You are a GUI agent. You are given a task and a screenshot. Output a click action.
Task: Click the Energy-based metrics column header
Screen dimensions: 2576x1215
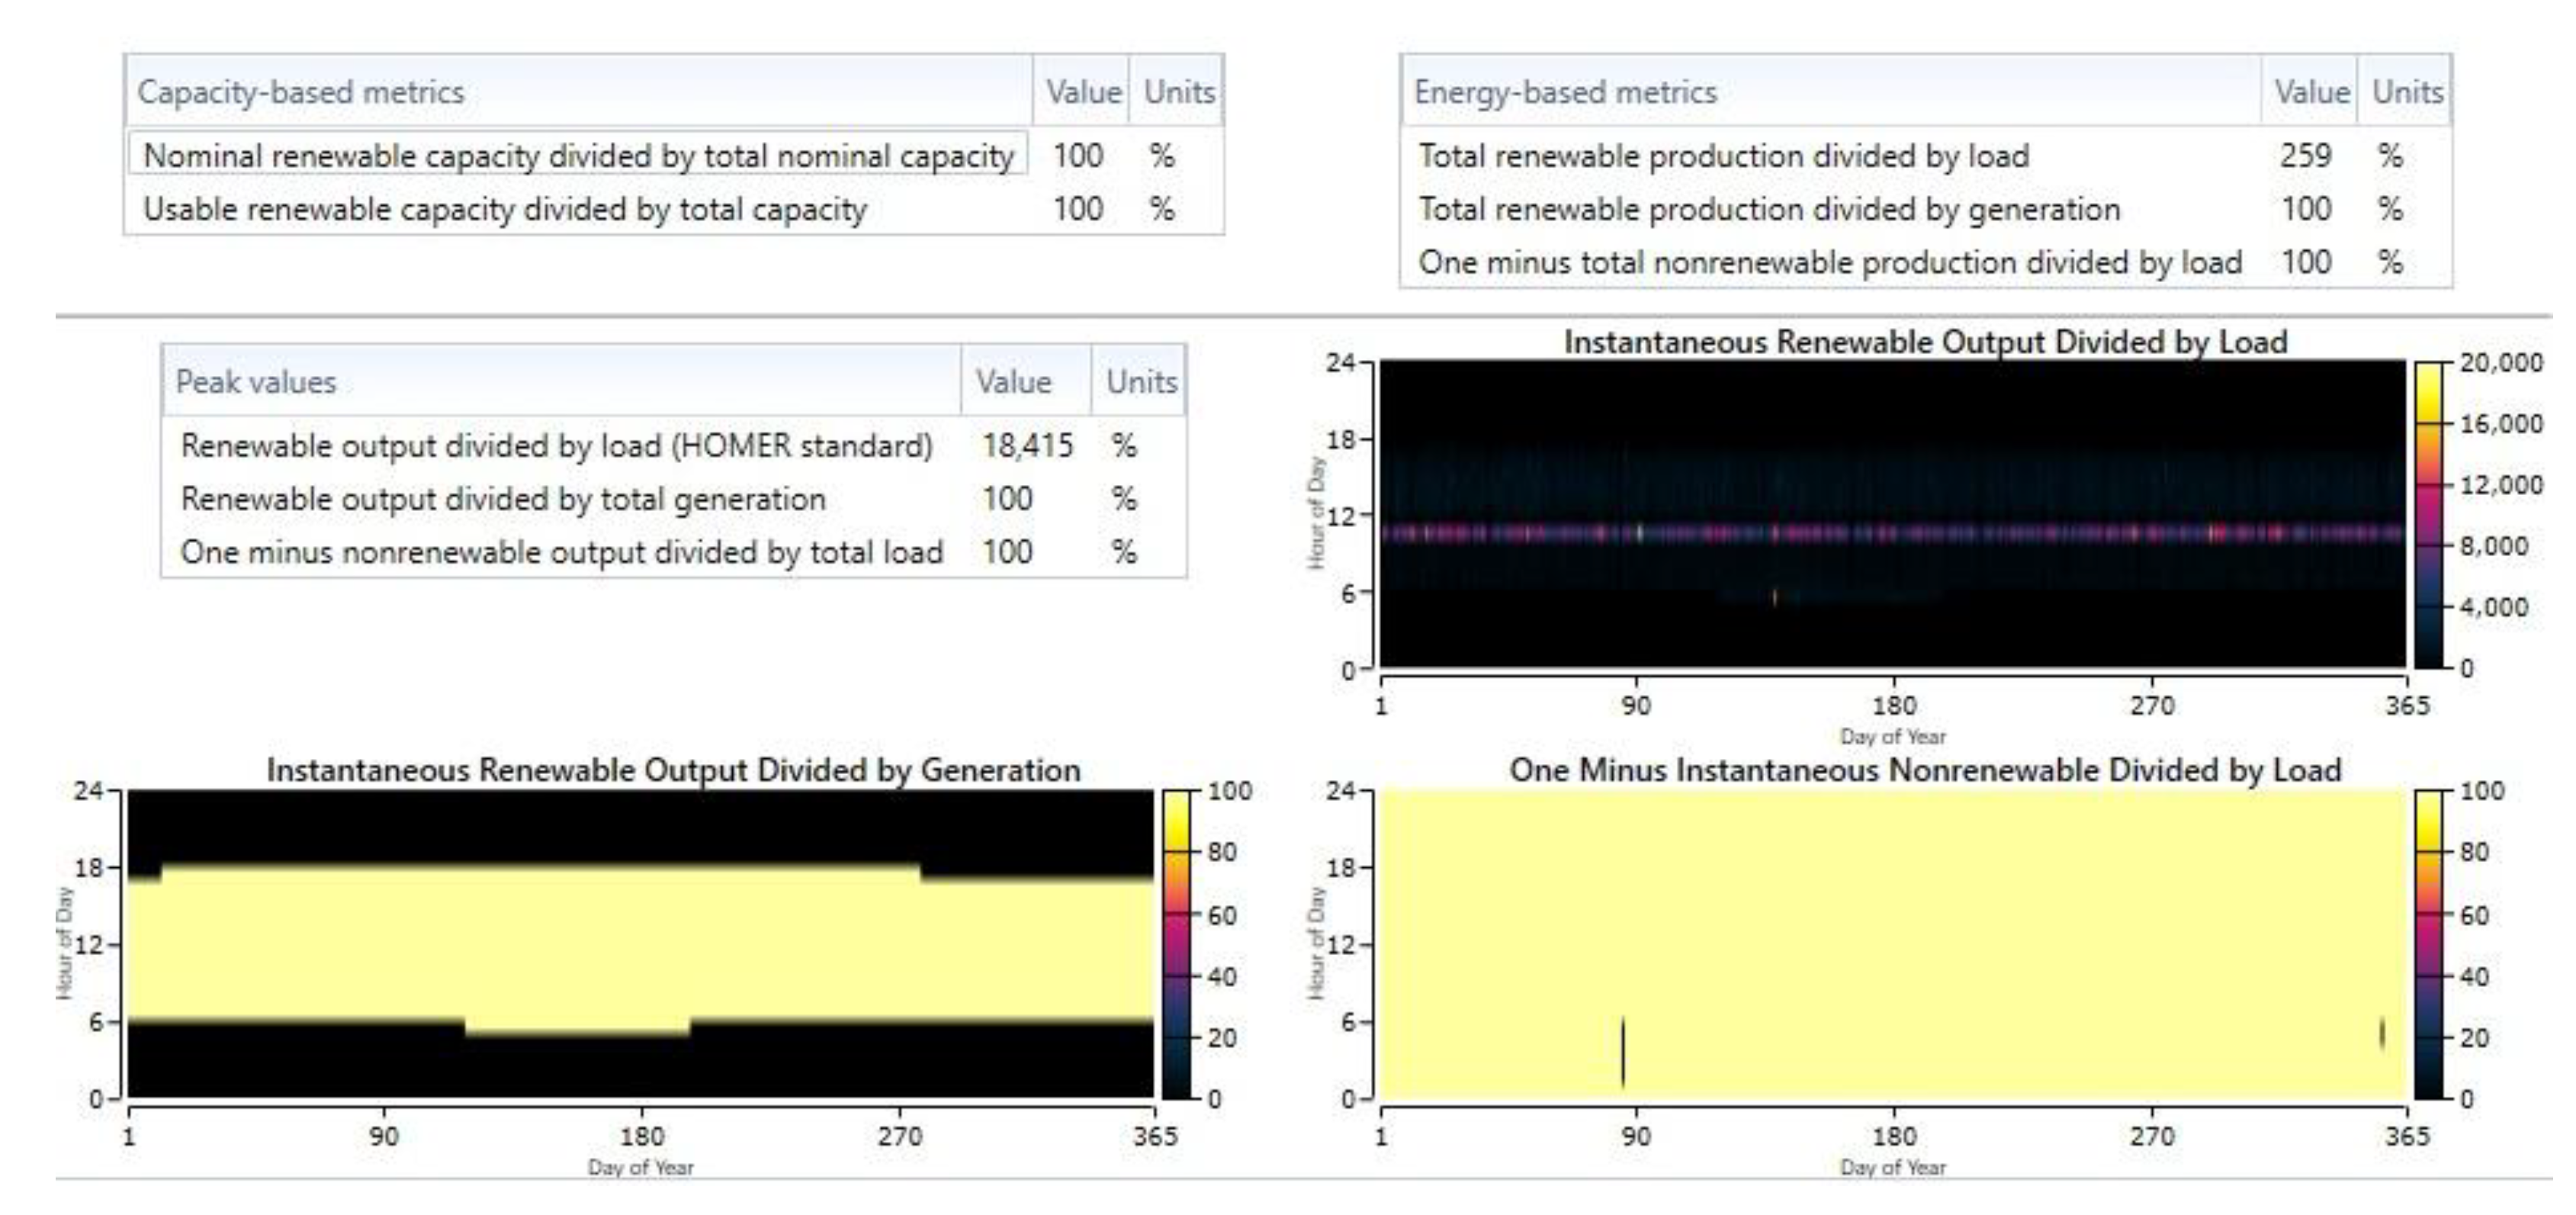1565,92
